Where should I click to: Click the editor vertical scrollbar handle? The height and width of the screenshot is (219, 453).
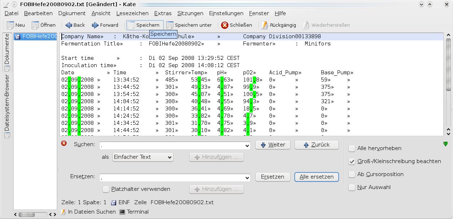click(x=448, y=65)
